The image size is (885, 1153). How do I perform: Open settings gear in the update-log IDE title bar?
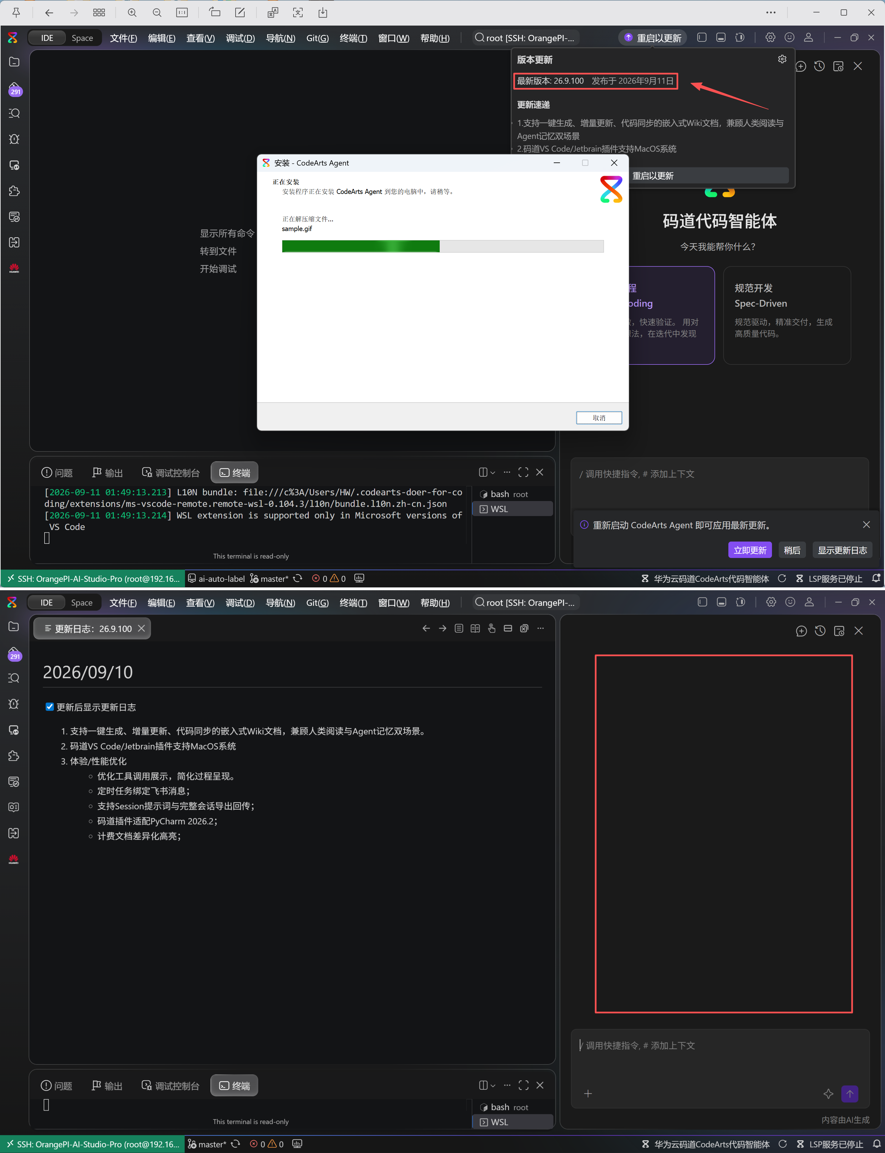click(771, 602)
